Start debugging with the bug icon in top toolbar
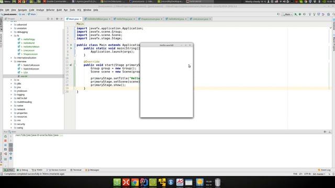Viewport: 335px width, 188px height. click(x=300, y=14)
